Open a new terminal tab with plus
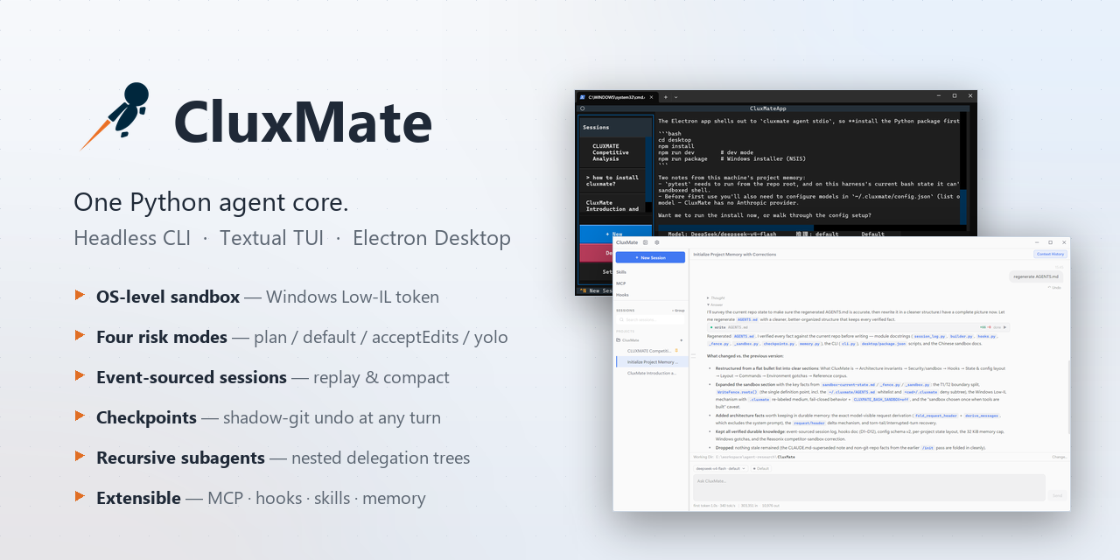Viewport: 1120px width, 560px height. point(666,97)
